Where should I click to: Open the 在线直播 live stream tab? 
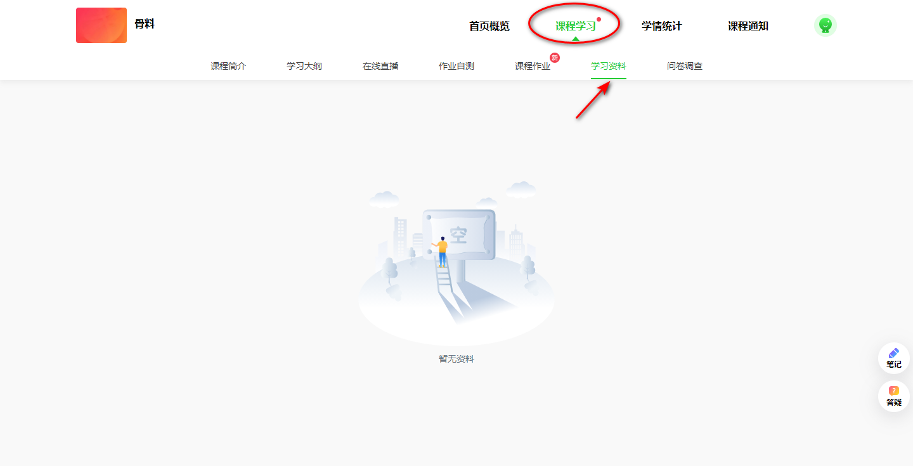coord(380,66)
